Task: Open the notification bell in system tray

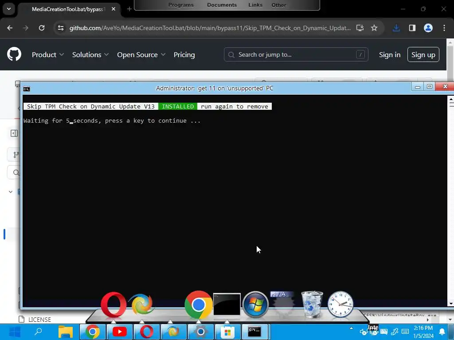Action: [x=442, y=332]
